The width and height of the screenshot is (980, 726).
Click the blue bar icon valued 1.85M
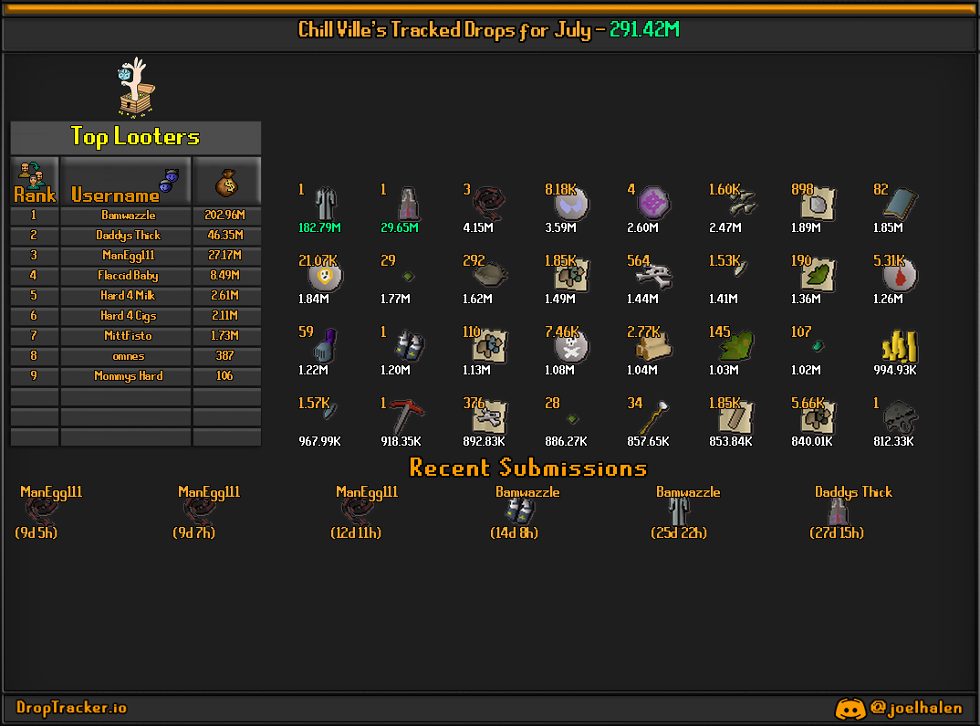(x=900, y=204)
